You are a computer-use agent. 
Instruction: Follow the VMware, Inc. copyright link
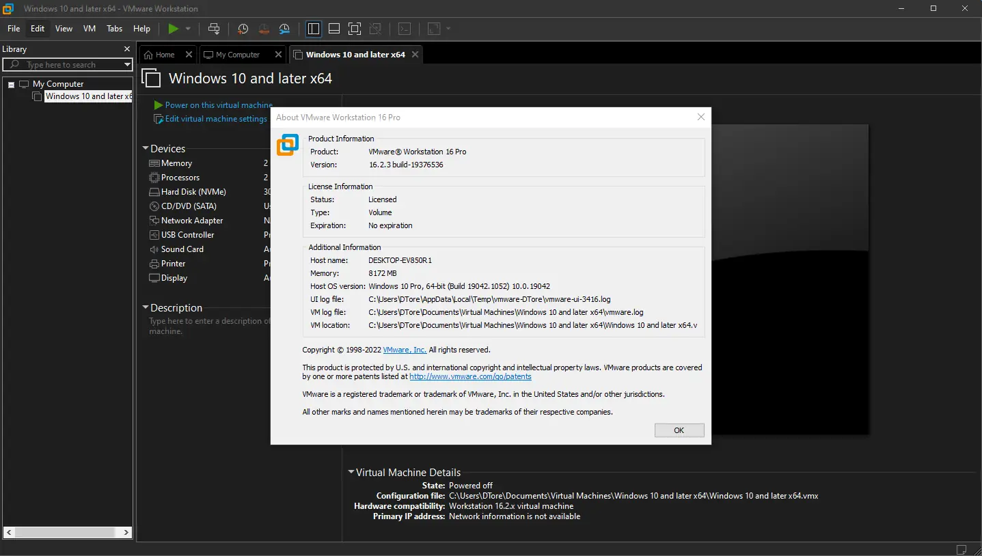click(x=404, y=349)
